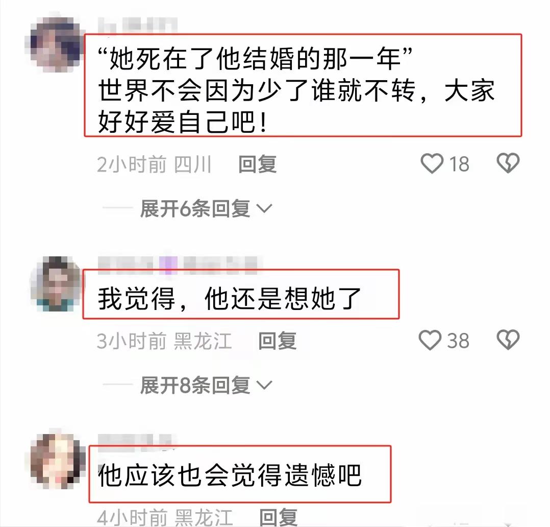Open third commenter's blurred username
The image size is (550, 527).
[x=136, y=441]
